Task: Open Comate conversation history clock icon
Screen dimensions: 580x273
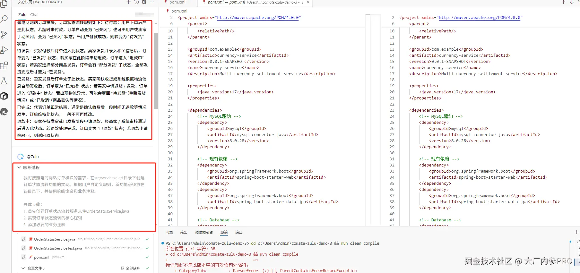Action: [x=136, y=2]
